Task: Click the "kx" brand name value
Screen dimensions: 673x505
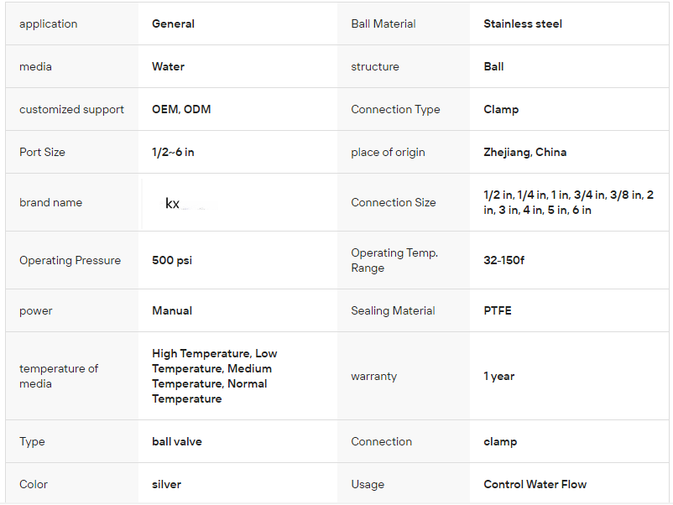Action: pos(173,203)
